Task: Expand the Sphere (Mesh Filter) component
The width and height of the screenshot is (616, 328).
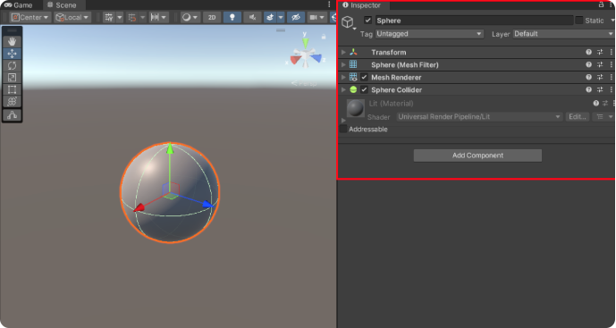Action: (343, 64)
